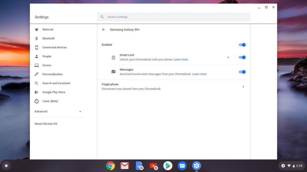
Task: Click the battery icon in system tray
Action: pos(294,166)
